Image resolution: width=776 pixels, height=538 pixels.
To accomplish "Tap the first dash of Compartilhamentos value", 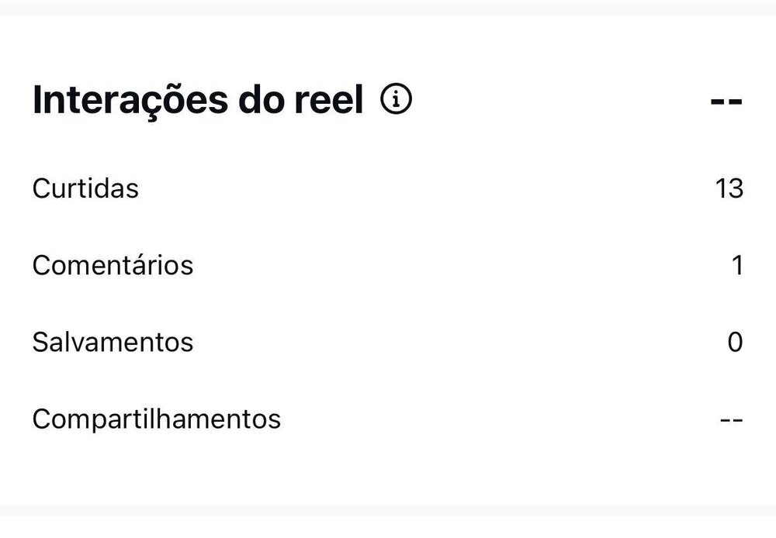I will click(725, 419).
